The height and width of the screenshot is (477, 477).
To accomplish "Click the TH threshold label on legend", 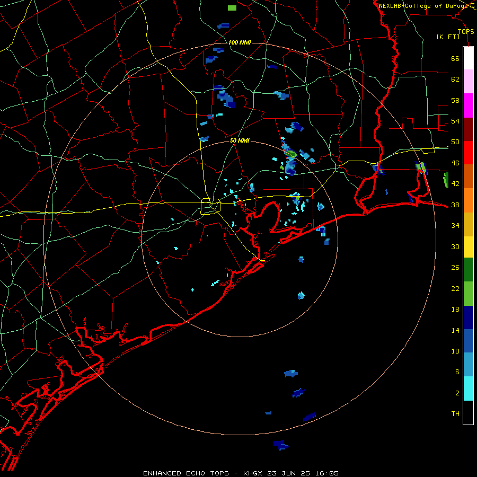I will click(x=455, y=414).
